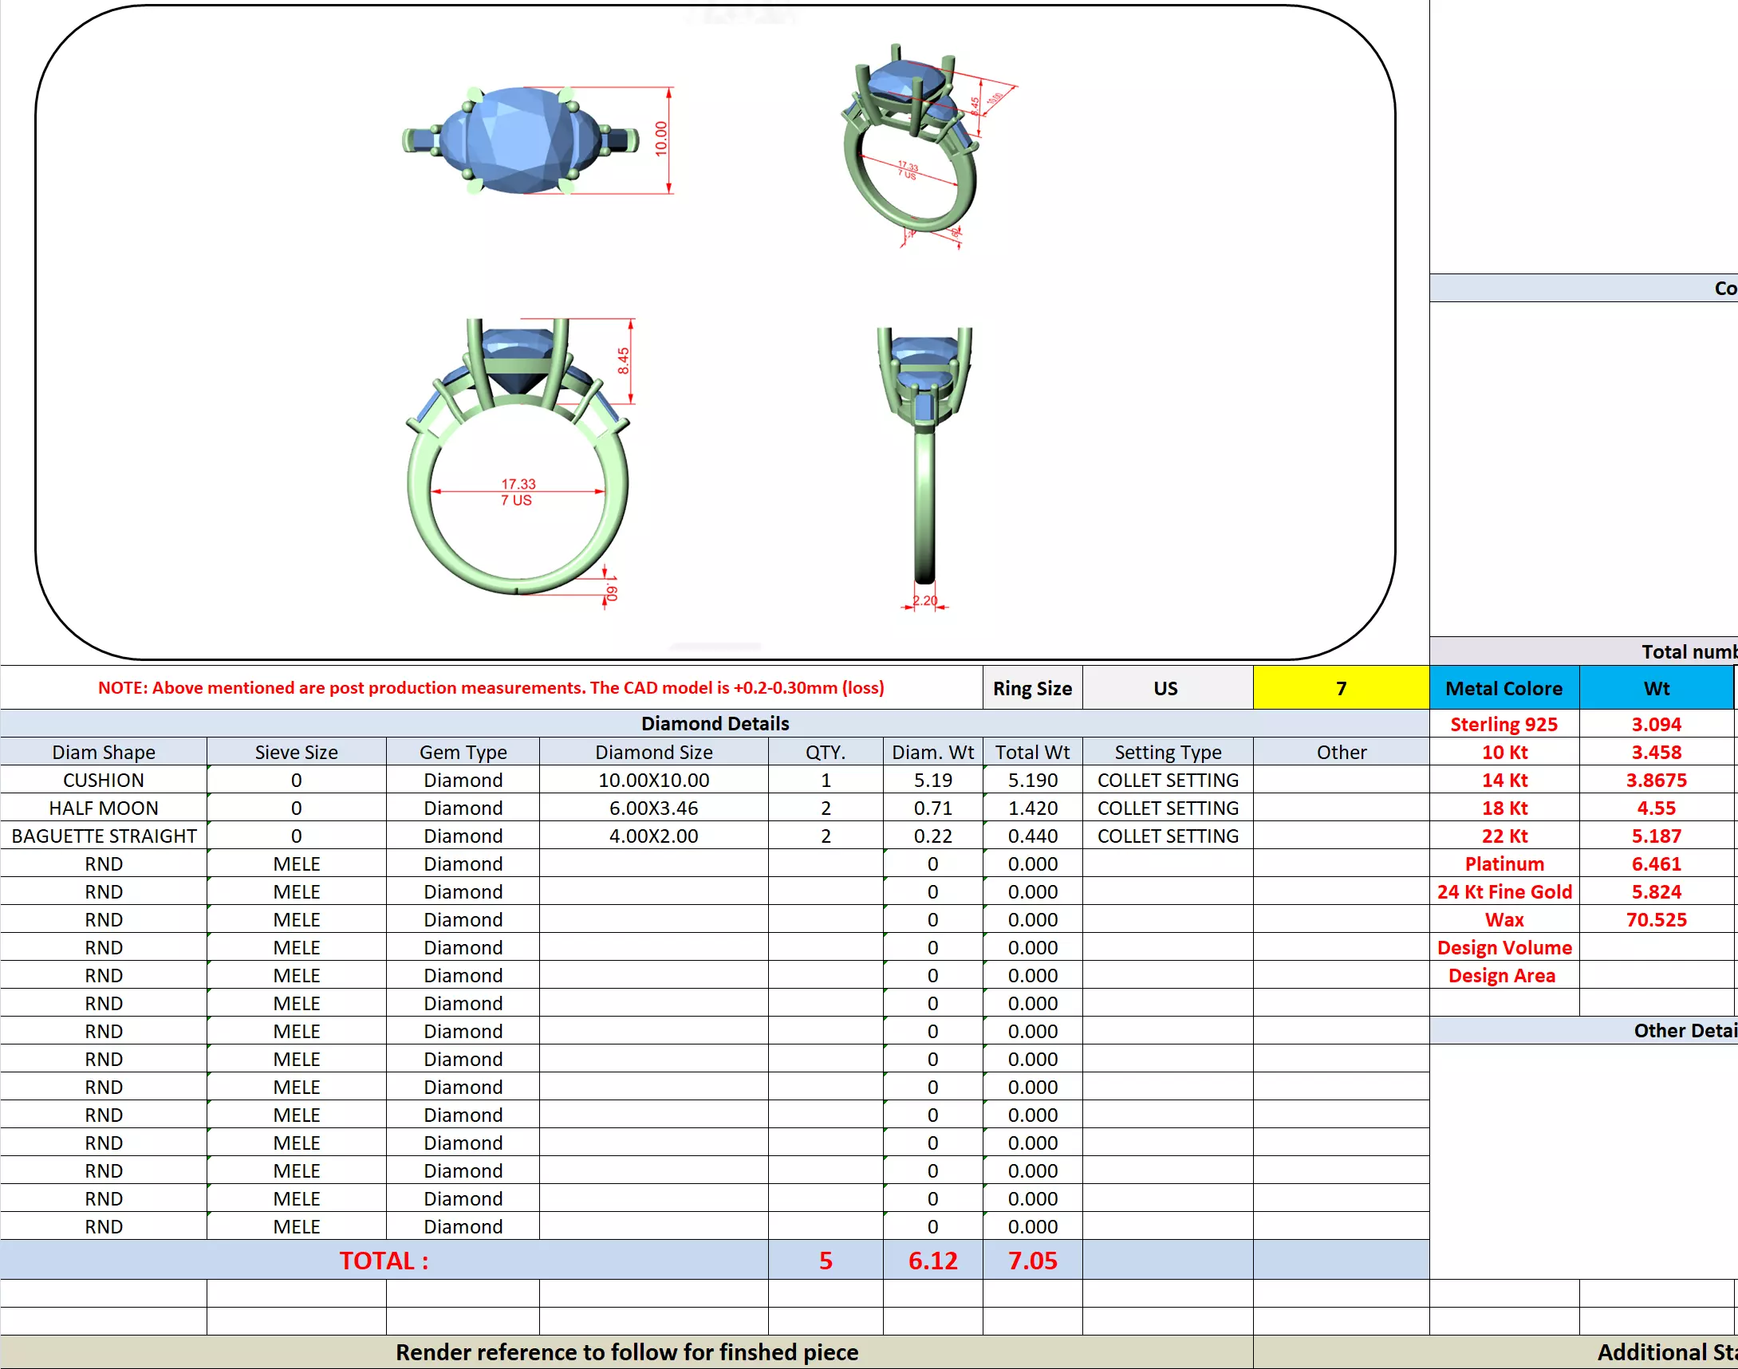The image size is (1738, 1369).
Task: Select the Platinum weight value 6.461
Action: [x=1656, y=863]
